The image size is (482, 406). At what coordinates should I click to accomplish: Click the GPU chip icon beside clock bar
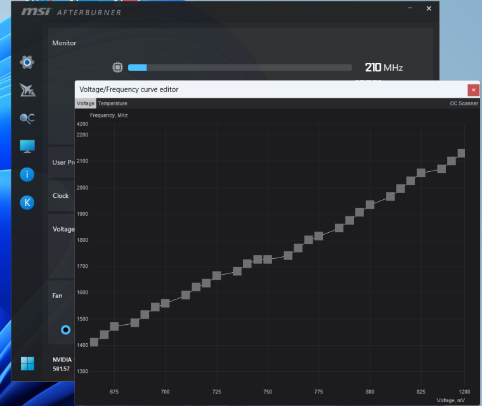[x=117, y=67]
